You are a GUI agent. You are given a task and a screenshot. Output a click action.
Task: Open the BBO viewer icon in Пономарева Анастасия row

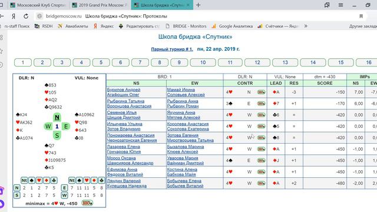click(x=261, y=138)
